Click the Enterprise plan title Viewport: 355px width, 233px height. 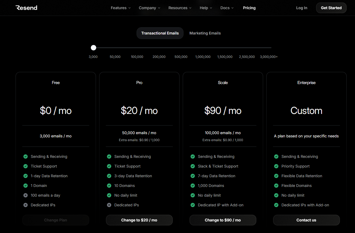(306, 83)
